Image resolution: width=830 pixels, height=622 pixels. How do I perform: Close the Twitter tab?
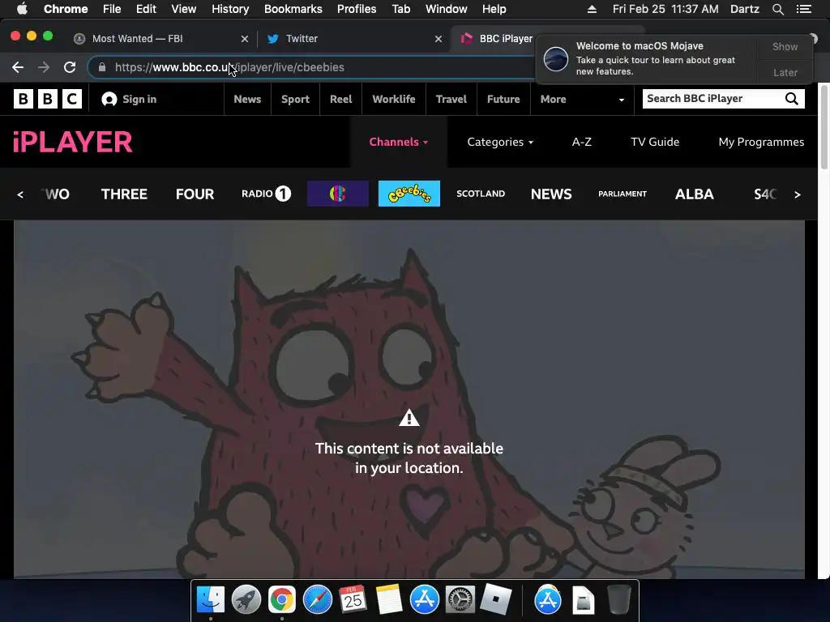(439, 39)
